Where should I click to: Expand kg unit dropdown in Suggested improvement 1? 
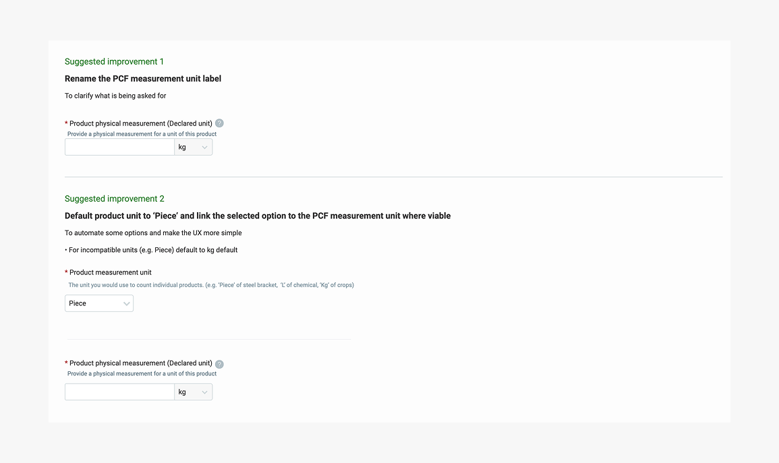pyautogui.click(x=194, y=147)
